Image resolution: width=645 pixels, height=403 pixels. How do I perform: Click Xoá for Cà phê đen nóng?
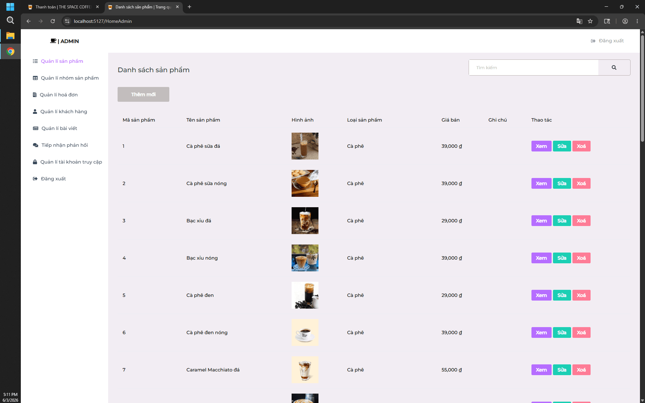pyautogui.click(x=581, y=332)
